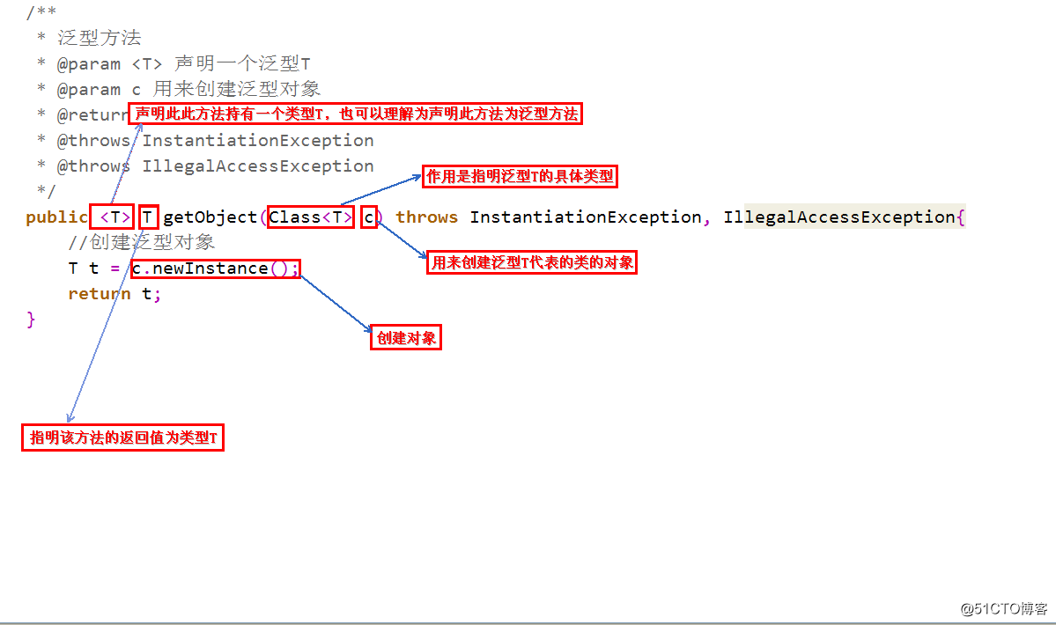Click "@throws IllegalAccessException" in the Javadoc comment
The image size is (1056, 625).
(x=215, y=166)
